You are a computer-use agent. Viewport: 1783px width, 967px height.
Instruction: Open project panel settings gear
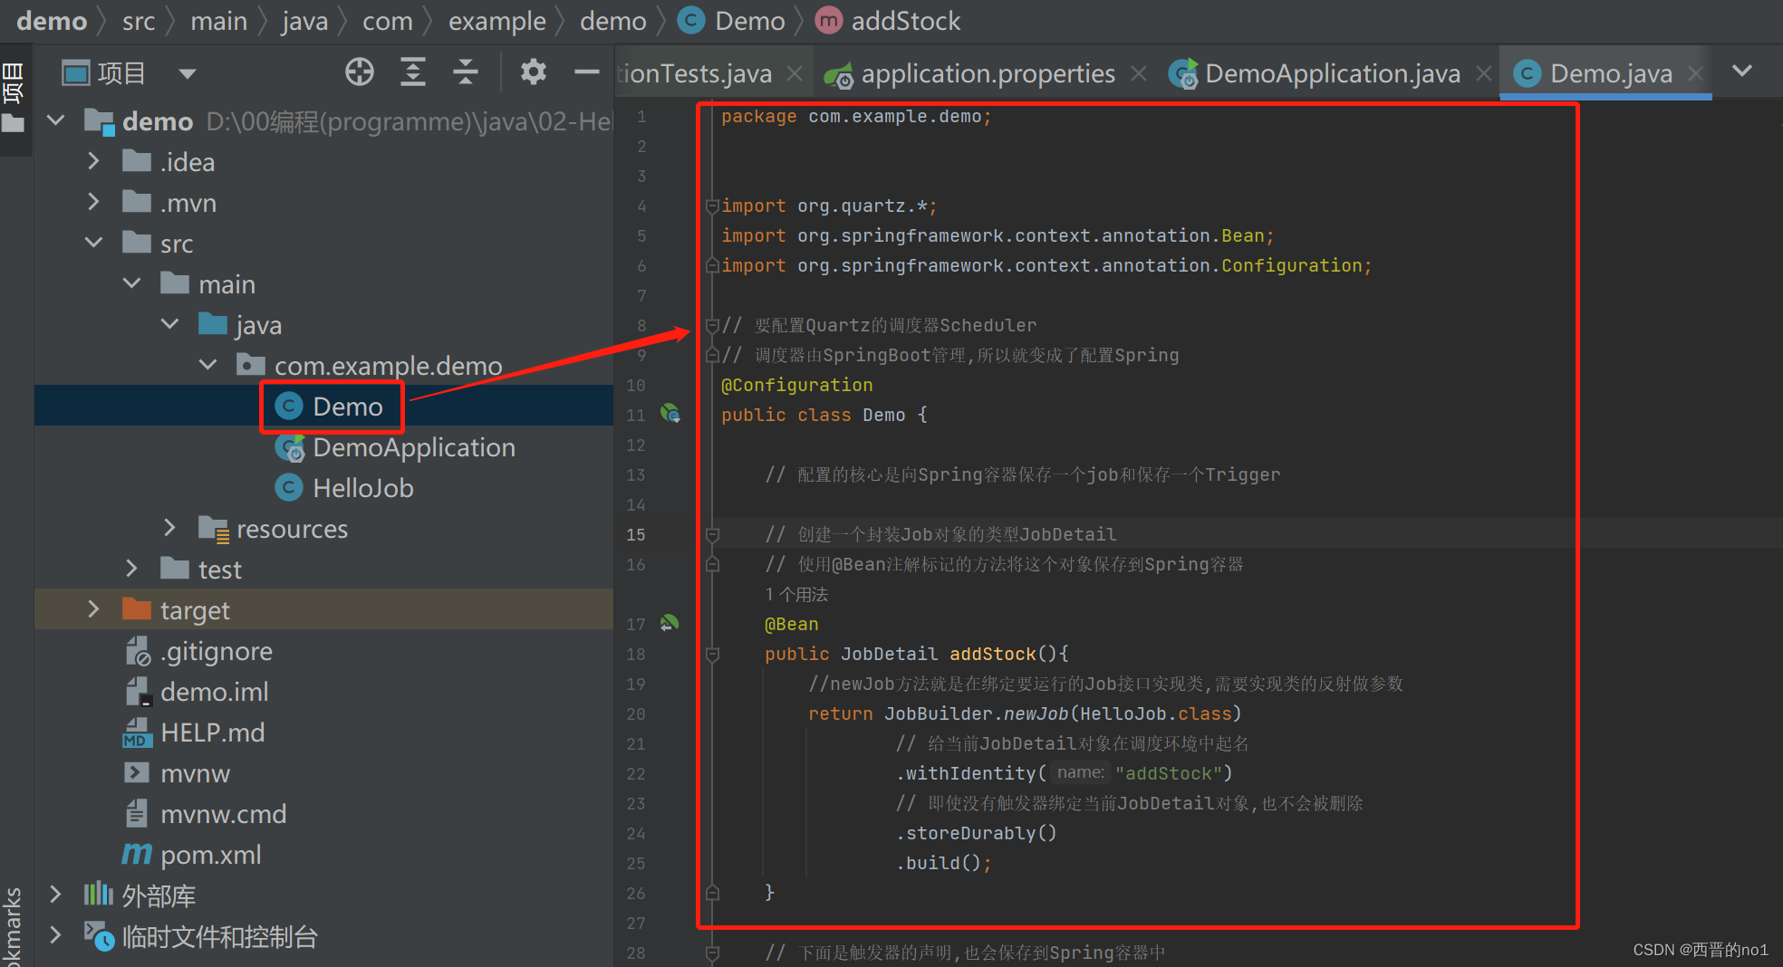click(533, 72)
